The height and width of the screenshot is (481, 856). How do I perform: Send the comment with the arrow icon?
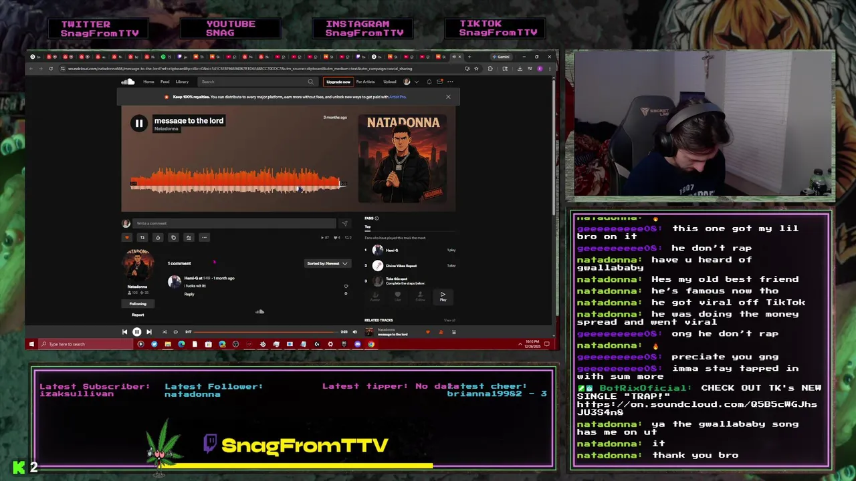(x=344, y=223)
